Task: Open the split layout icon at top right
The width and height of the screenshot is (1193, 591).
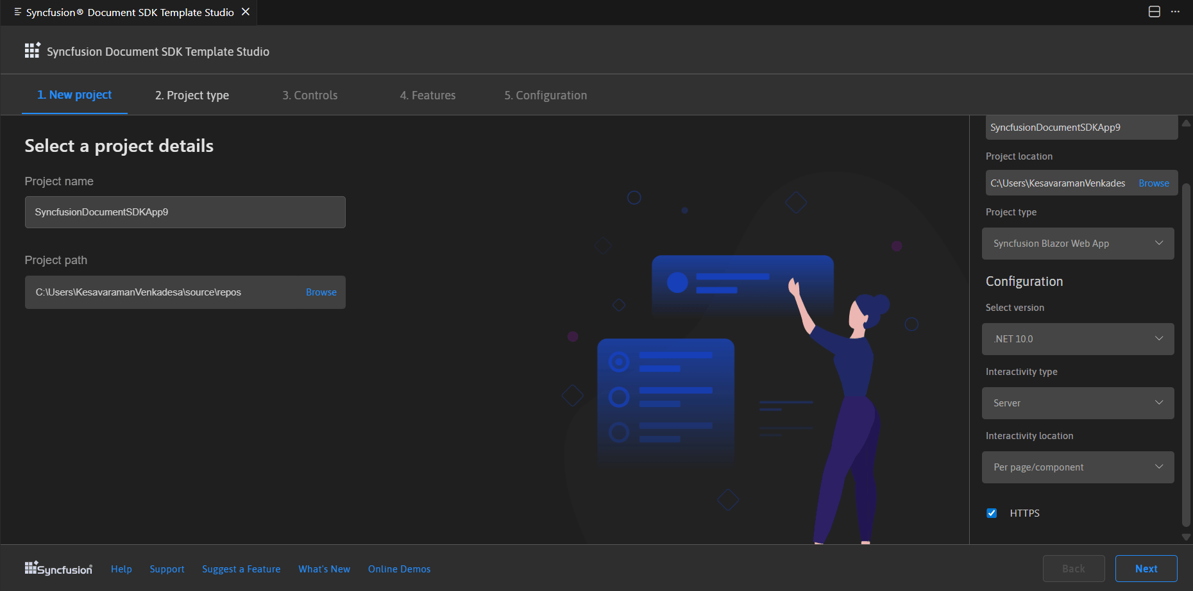Action: (x=1154, y=12)
